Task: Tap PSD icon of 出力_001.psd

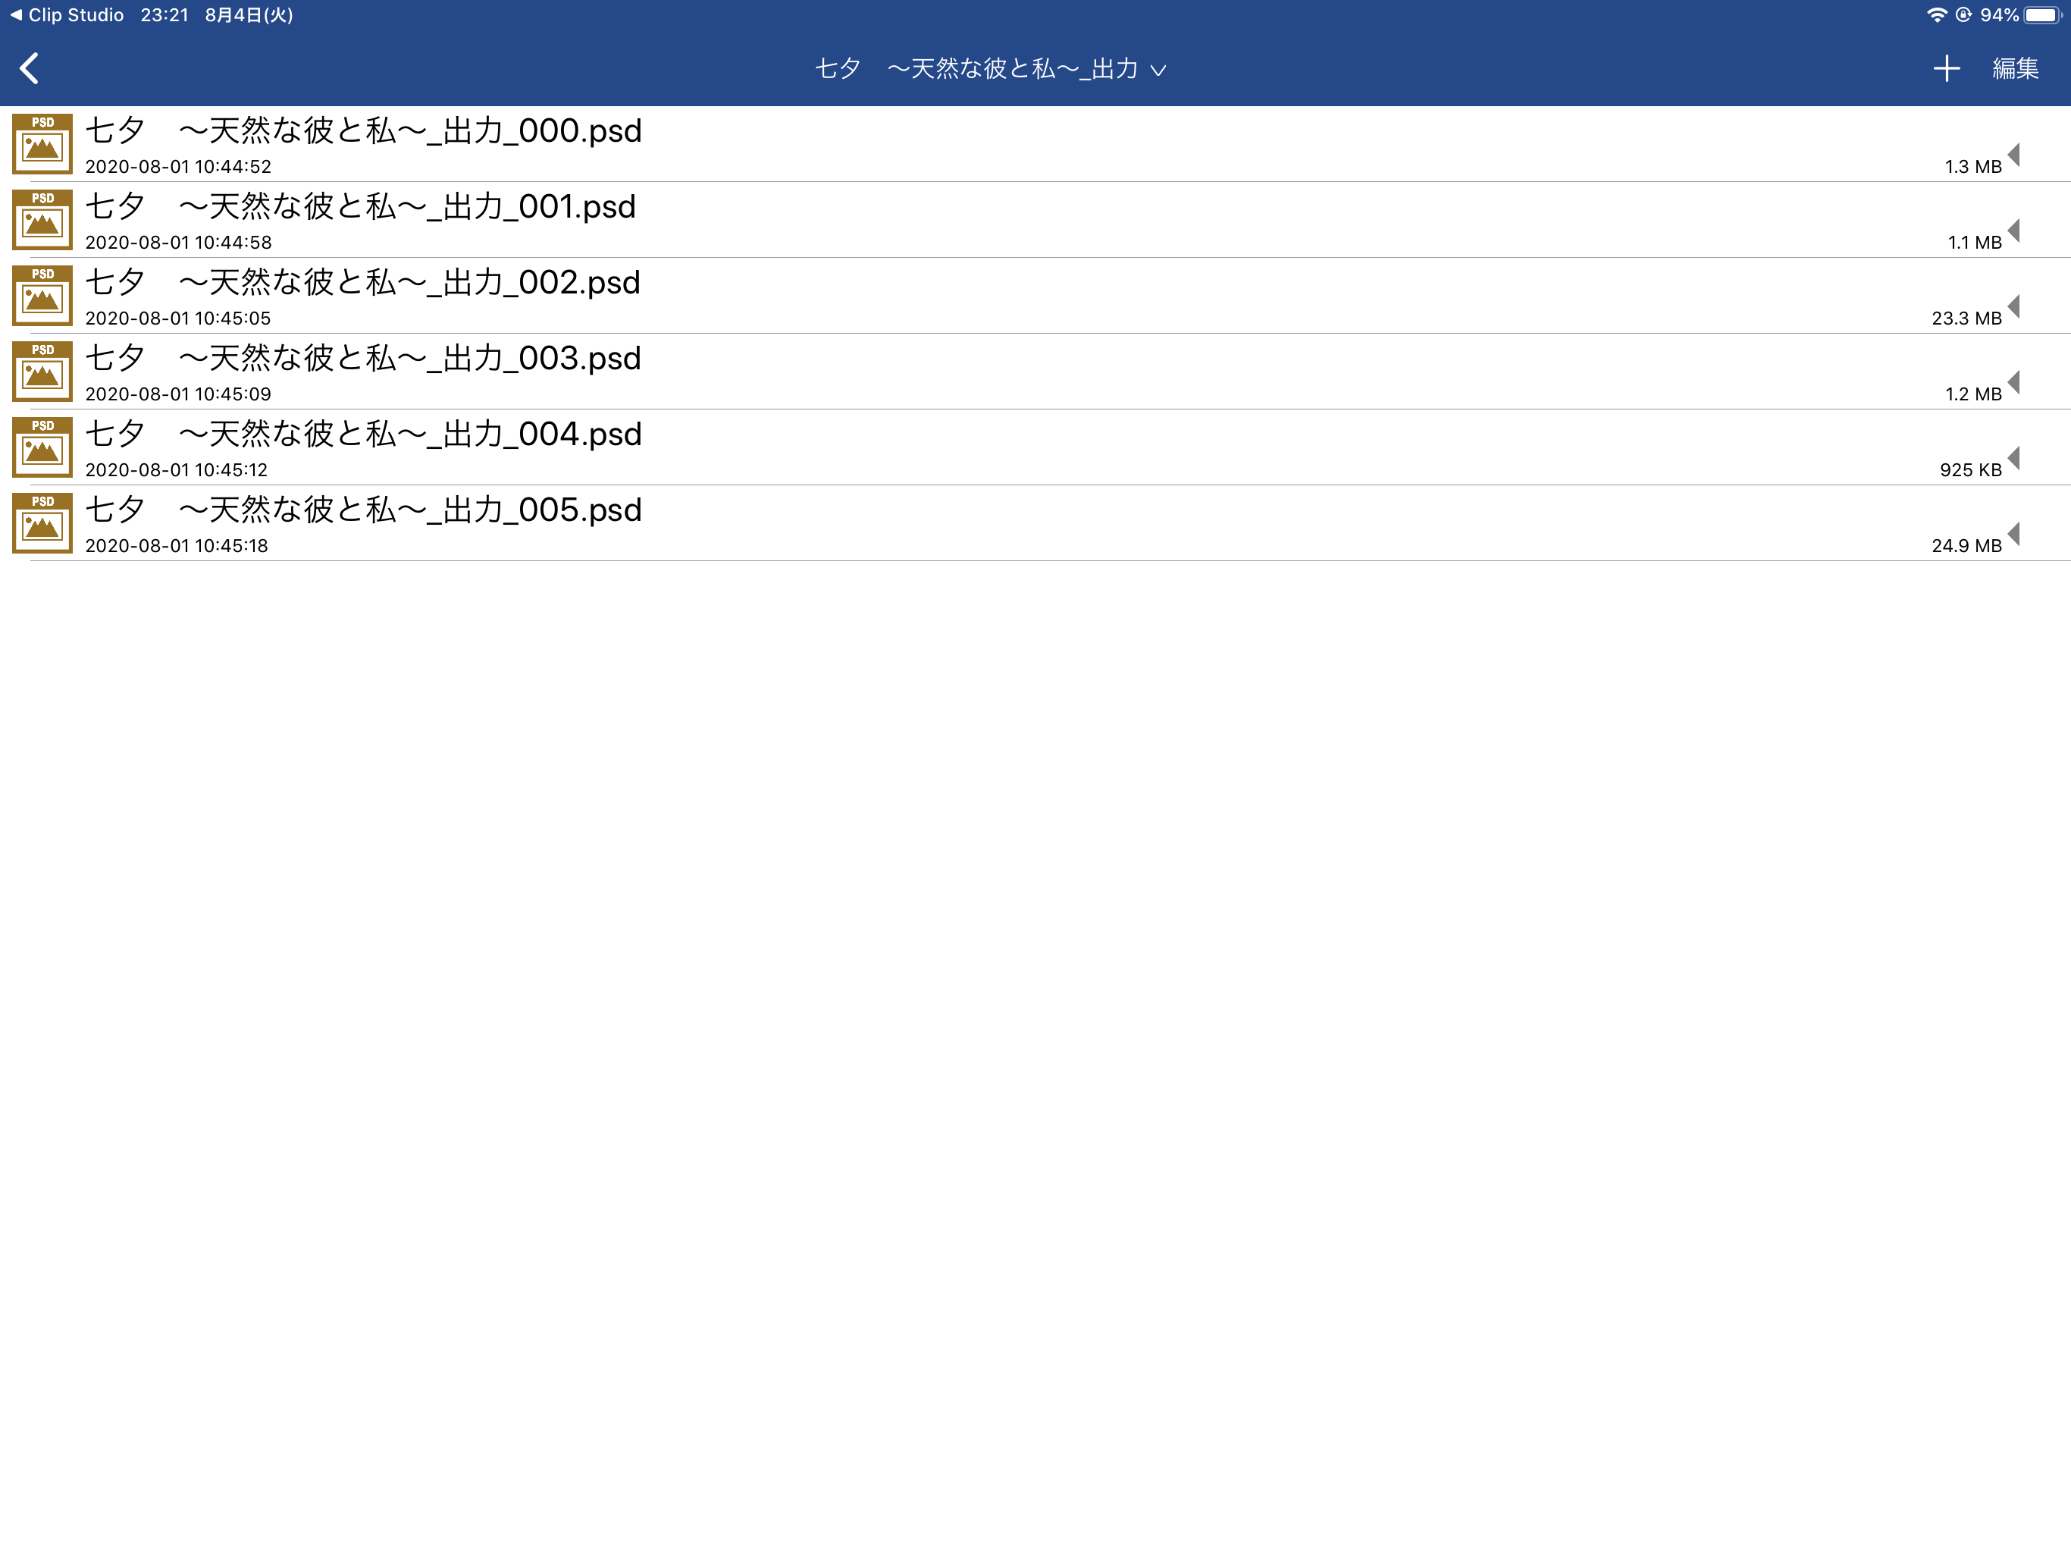Action: click(x=42, y=220)
